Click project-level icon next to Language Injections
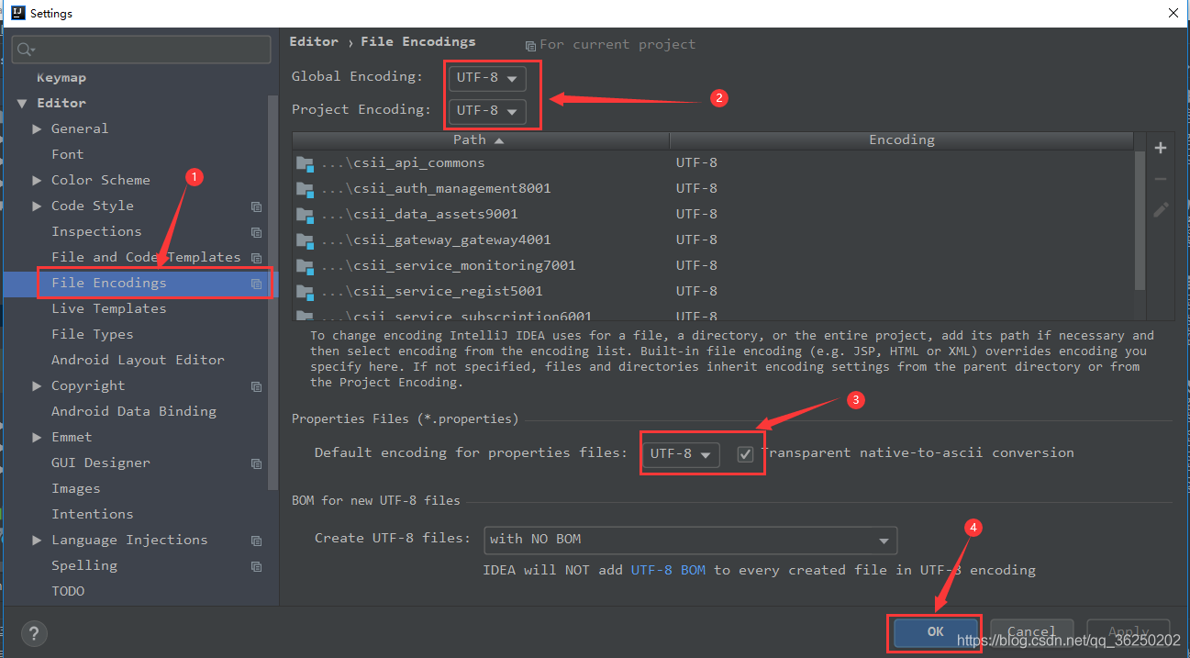The width and height of the screenshot is (1190, 658). (x=256, y=541)
